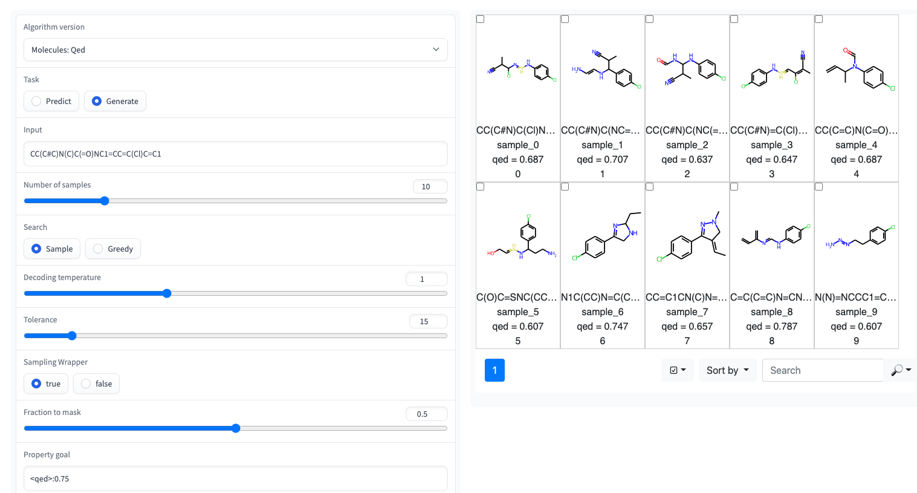Screen dimensions: 917x493
Task: Click the Property goal text field
Action: tap(235, 478)
